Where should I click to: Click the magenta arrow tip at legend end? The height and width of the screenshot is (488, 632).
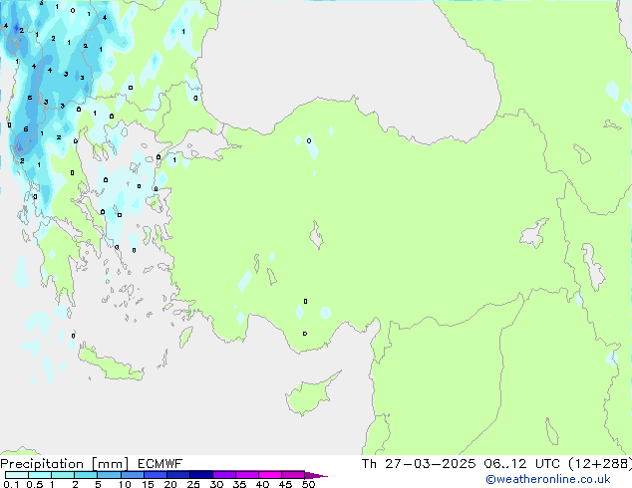point(321,475)
